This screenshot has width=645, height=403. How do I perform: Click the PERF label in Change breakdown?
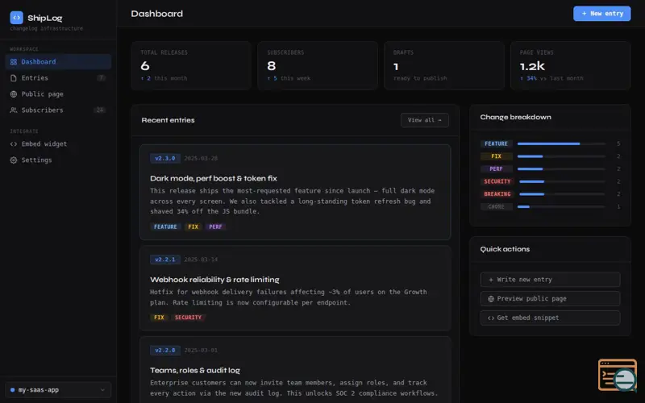click(x=496, y=169)
